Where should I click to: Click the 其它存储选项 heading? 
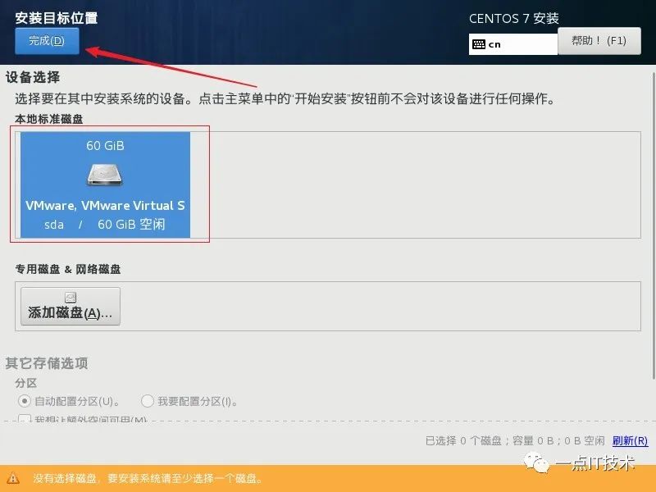point(47,362)
